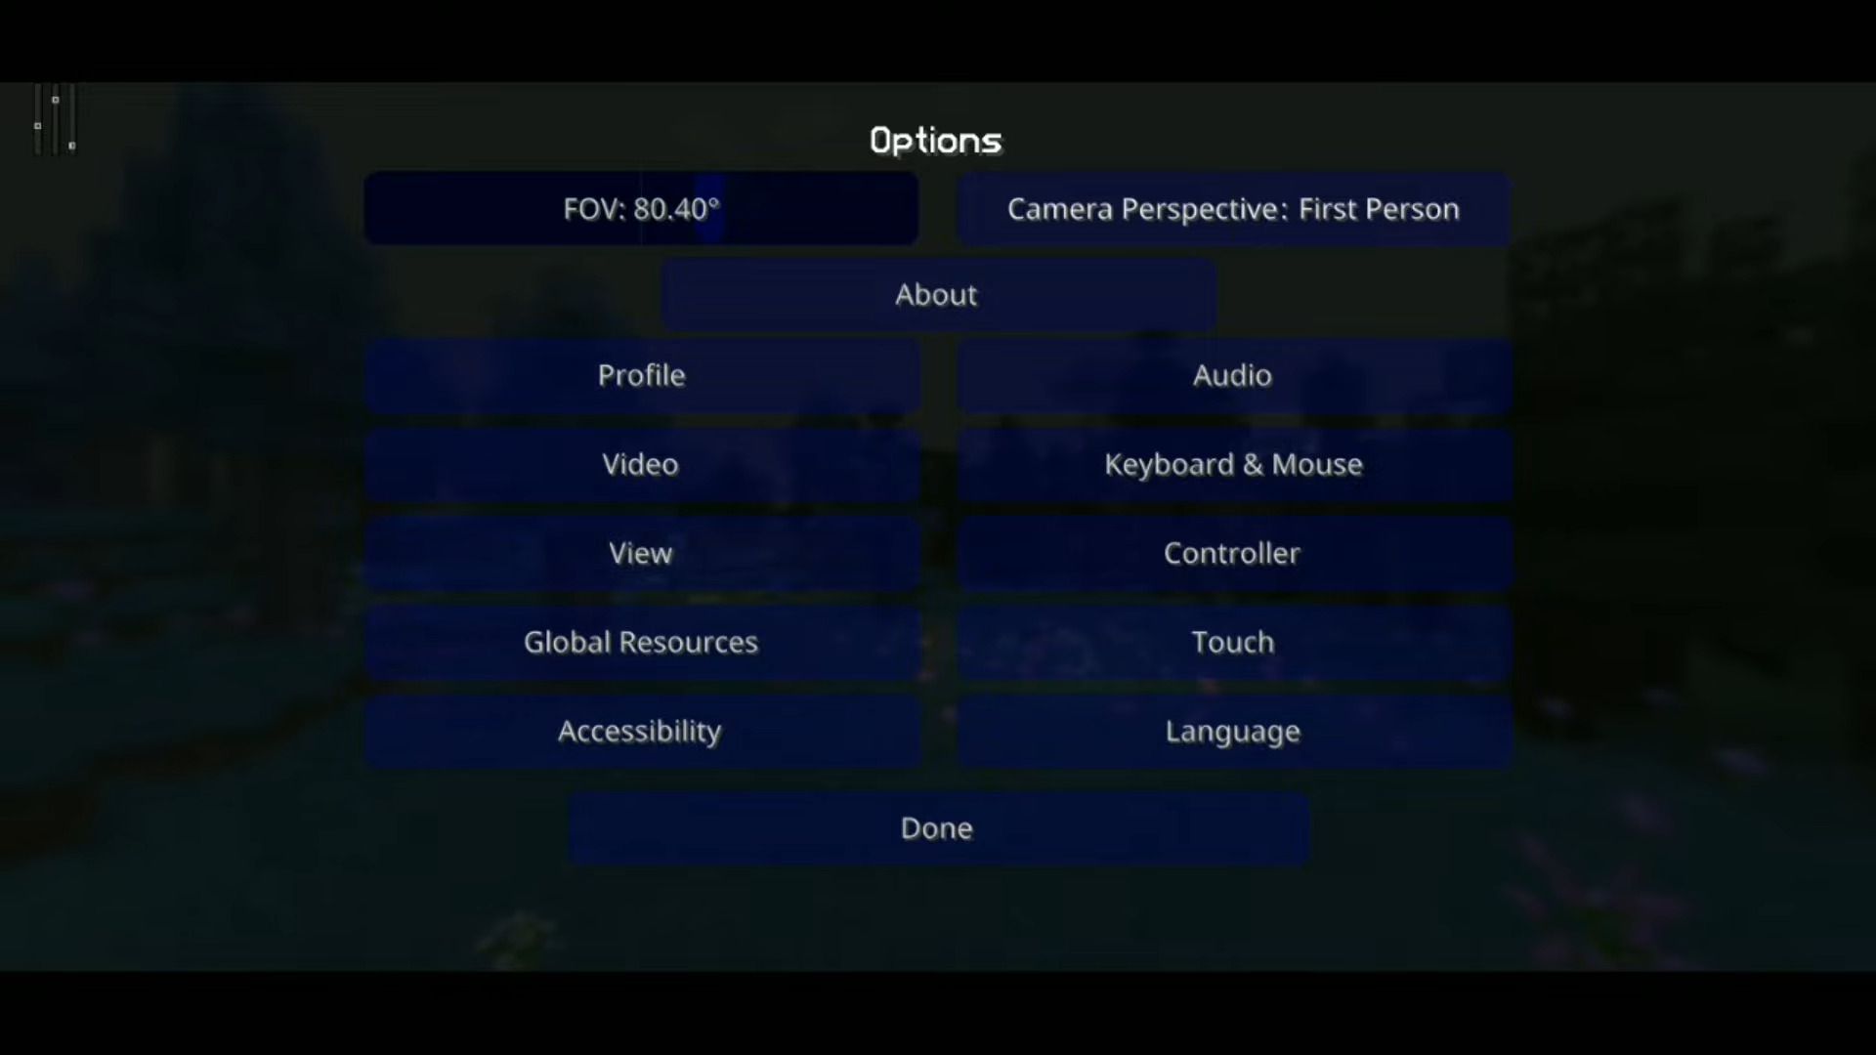Enable or disable accessibility options toggle
Screen dimensions: 1876x1055
point(639,731)
